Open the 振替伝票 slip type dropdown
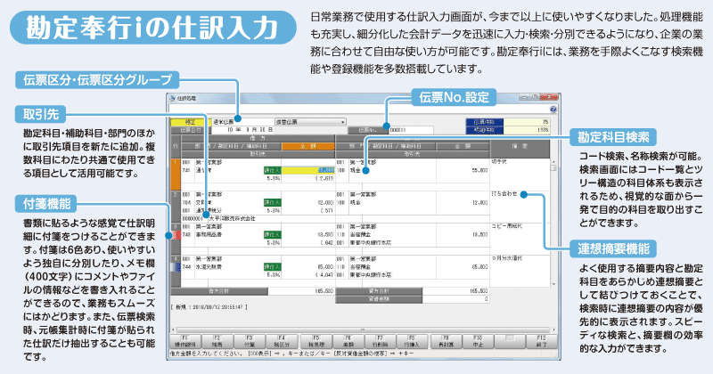 [x=310, y=122]
